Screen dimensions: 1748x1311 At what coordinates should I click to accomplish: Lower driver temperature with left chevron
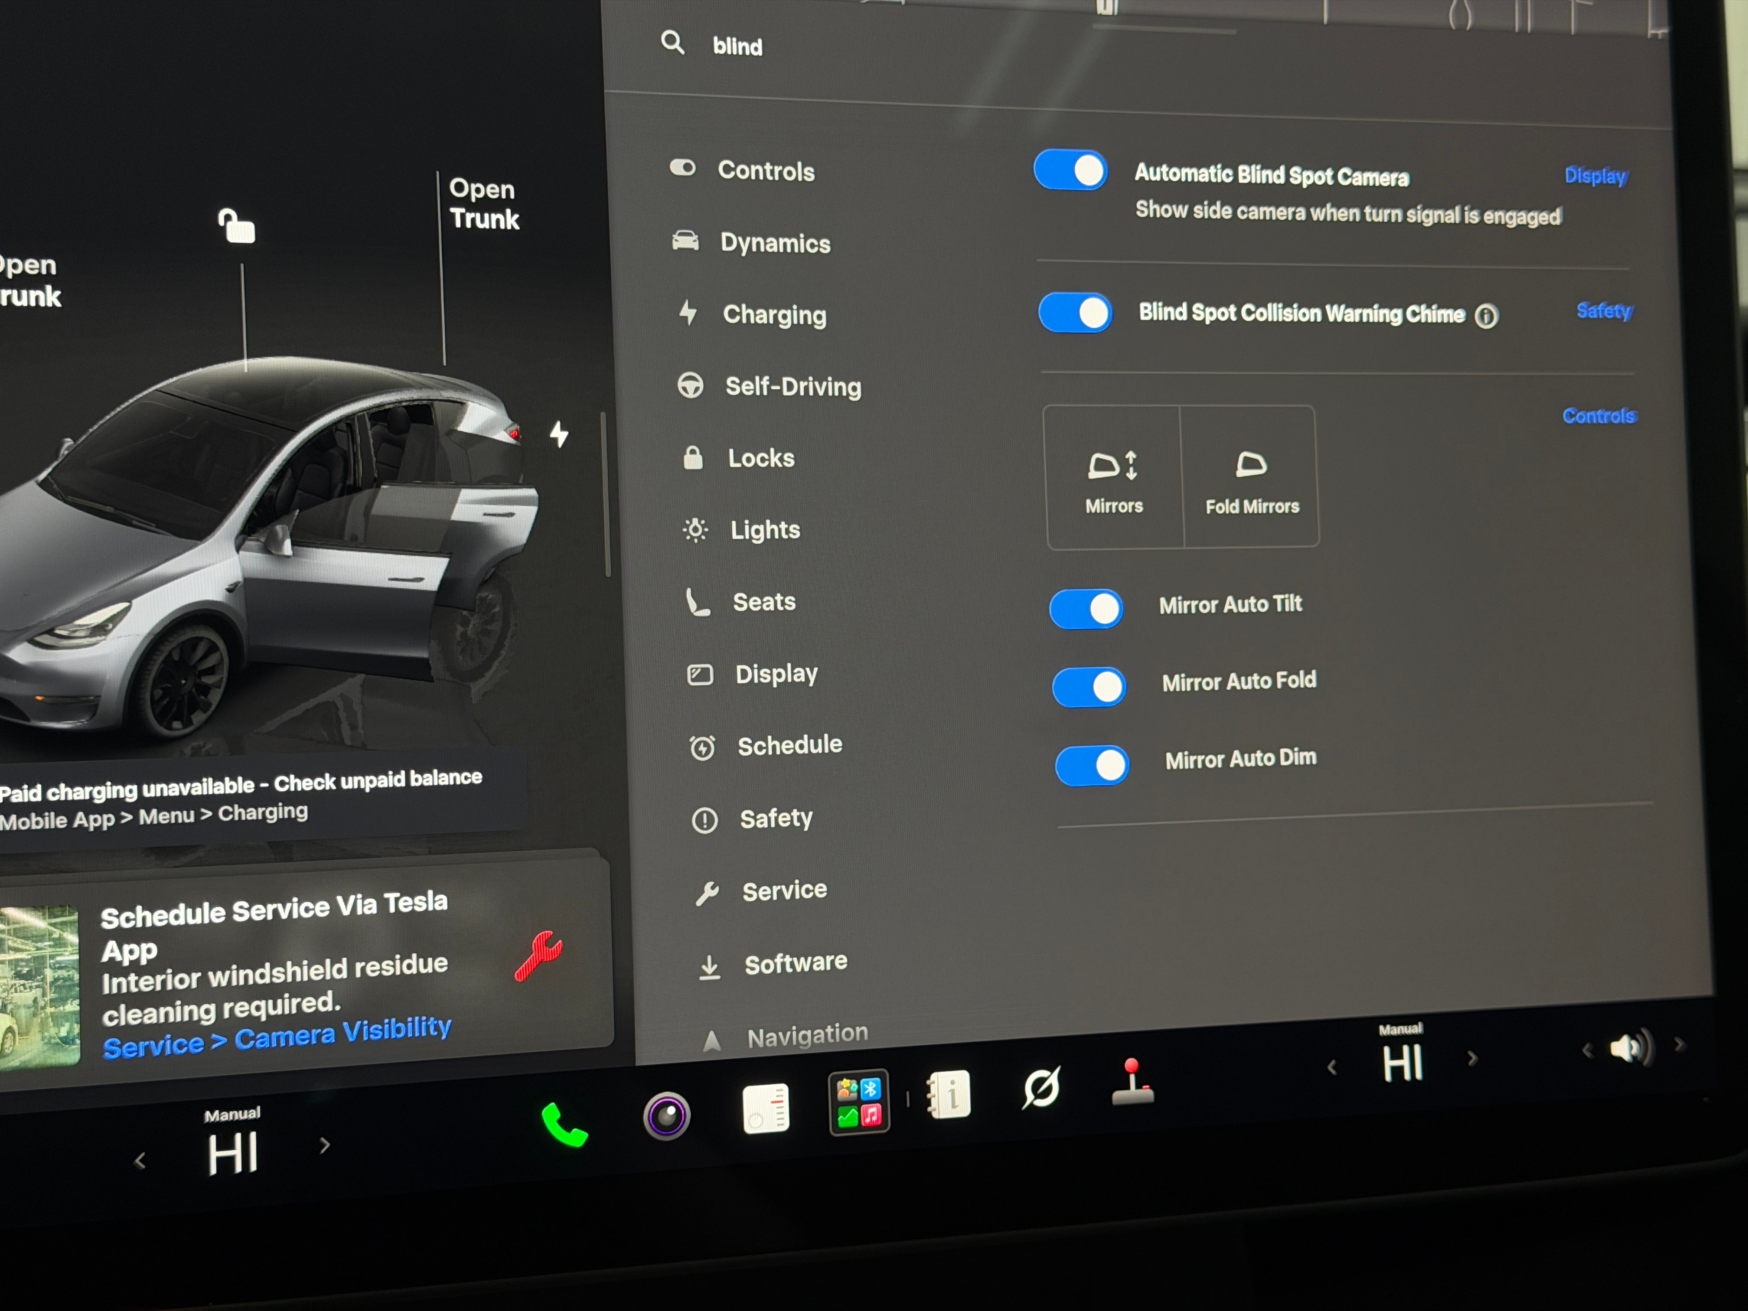[x=140, y=1161]
